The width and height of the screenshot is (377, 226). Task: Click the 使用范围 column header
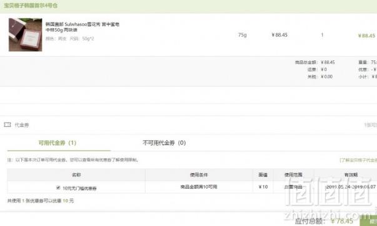pos(293,175)
